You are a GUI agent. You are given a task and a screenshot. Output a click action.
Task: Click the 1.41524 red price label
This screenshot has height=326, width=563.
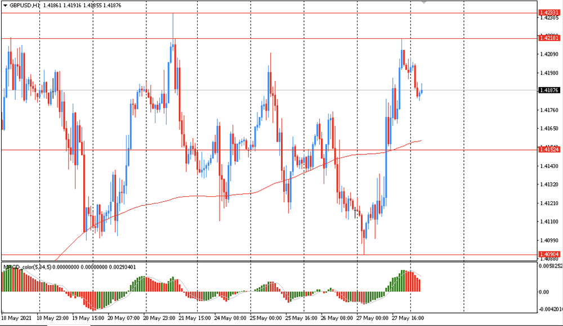(x=549, y=150)
